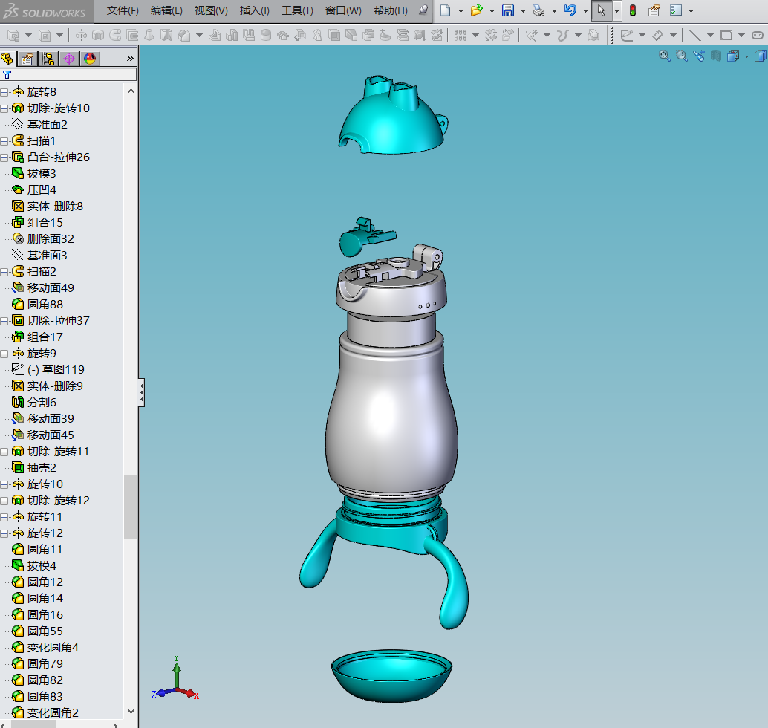
Task: Open the PropertyManager tab in left panel
Action: [27, 59]
